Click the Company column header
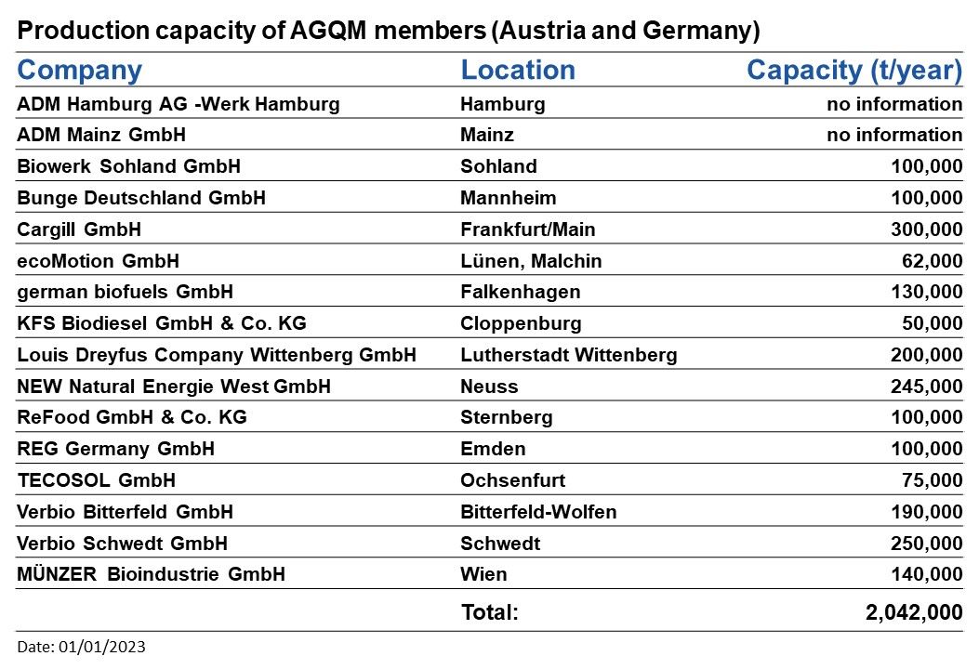 click(79, 70)
